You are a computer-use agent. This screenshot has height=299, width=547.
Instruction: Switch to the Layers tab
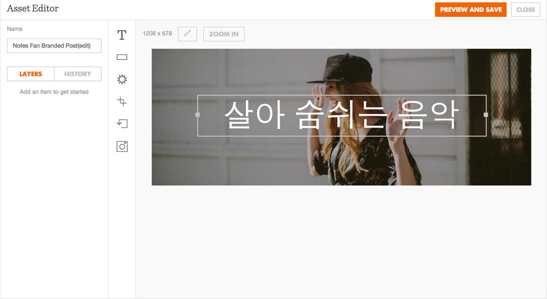click(x=31, y=74)
